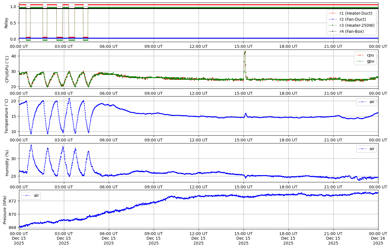Click the tallest humidity peak before 01:00 UT
The height and width of the screenshot is (248, 390).
(x=31, y=145)
